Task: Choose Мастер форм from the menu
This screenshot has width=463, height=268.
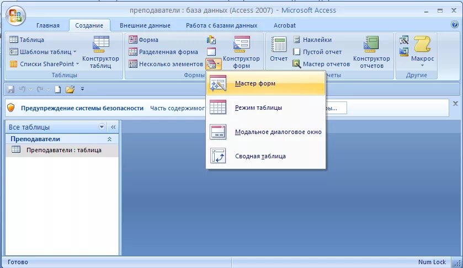Action: click(266, 83)
